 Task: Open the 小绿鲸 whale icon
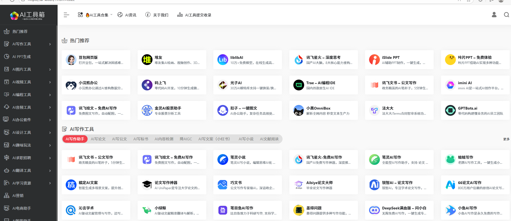[147, 210]
